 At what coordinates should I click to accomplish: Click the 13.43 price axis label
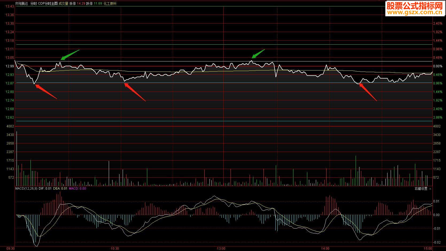tap(10, 6)
